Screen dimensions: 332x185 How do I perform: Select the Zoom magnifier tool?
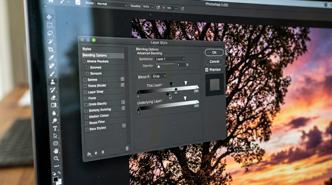point(56,158)
